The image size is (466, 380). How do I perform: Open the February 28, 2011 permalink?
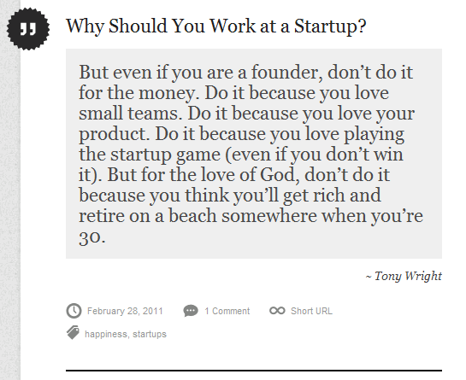(125, 311)
